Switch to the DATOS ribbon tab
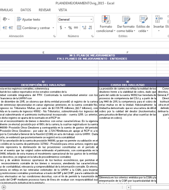The height and width of the screenshot is (190, 169). pyautogui.click(x=26, y=10)
